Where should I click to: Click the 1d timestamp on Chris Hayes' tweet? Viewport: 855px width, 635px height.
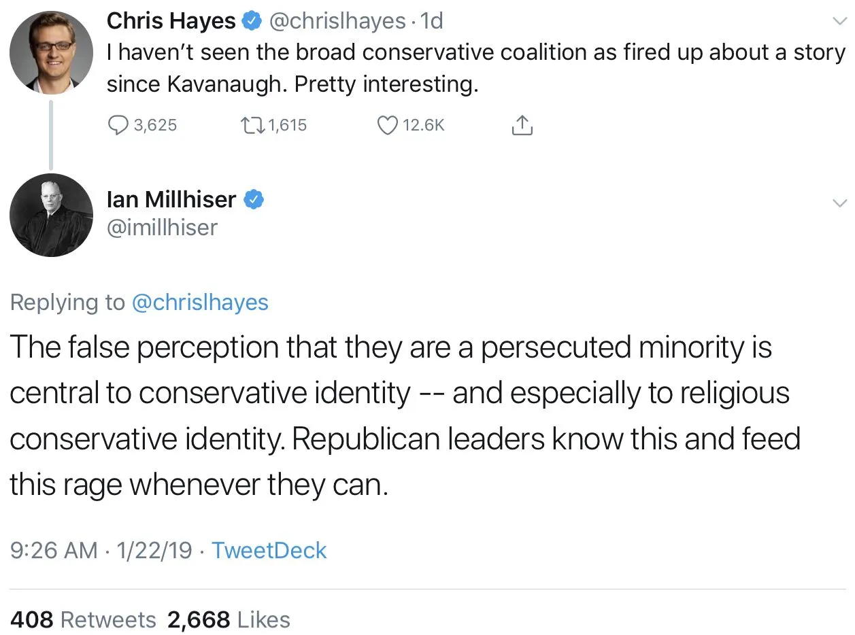[x=432, y=22]
